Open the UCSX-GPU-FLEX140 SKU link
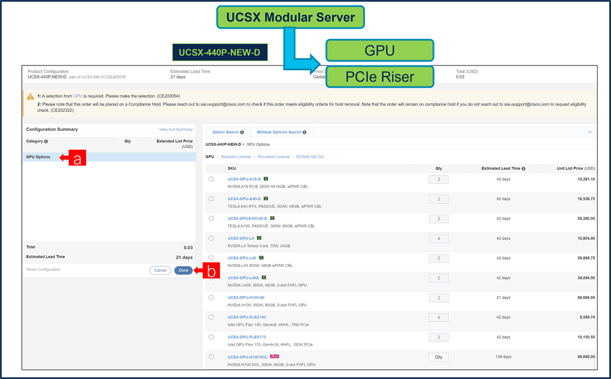The height and width of the screenshot is (379, 611). 247,317
